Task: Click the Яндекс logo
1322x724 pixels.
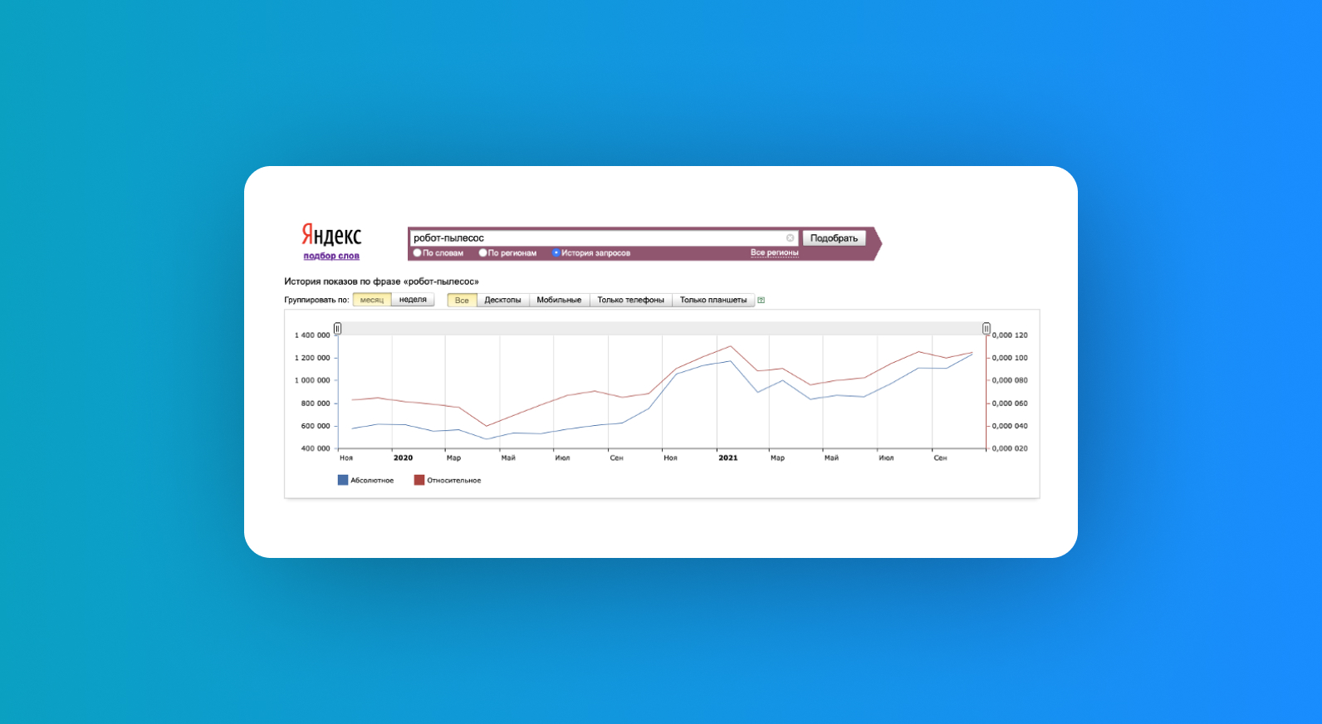Action: click(x=331, y=235)
